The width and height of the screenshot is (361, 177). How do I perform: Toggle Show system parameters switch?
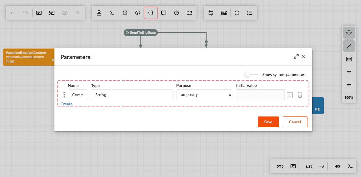pos(251,75)
